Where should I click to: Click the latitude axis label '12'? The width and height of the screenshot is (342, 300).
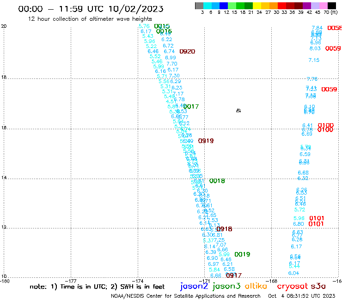coord(4,227)
